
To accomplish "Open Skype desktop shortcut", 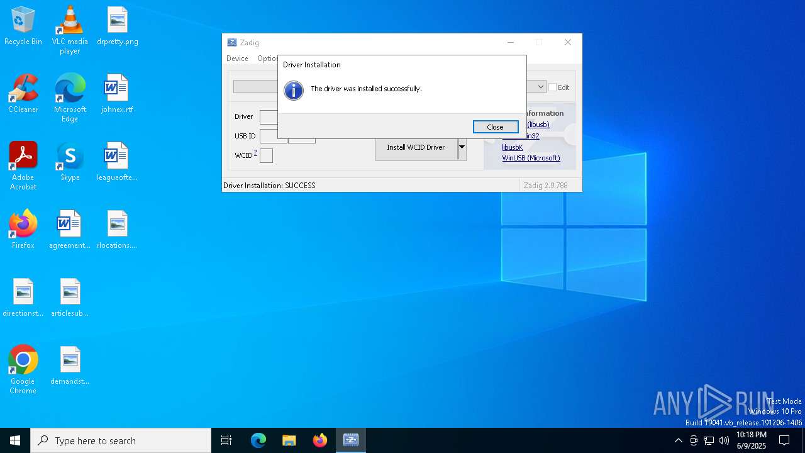I will coord(70,162).
